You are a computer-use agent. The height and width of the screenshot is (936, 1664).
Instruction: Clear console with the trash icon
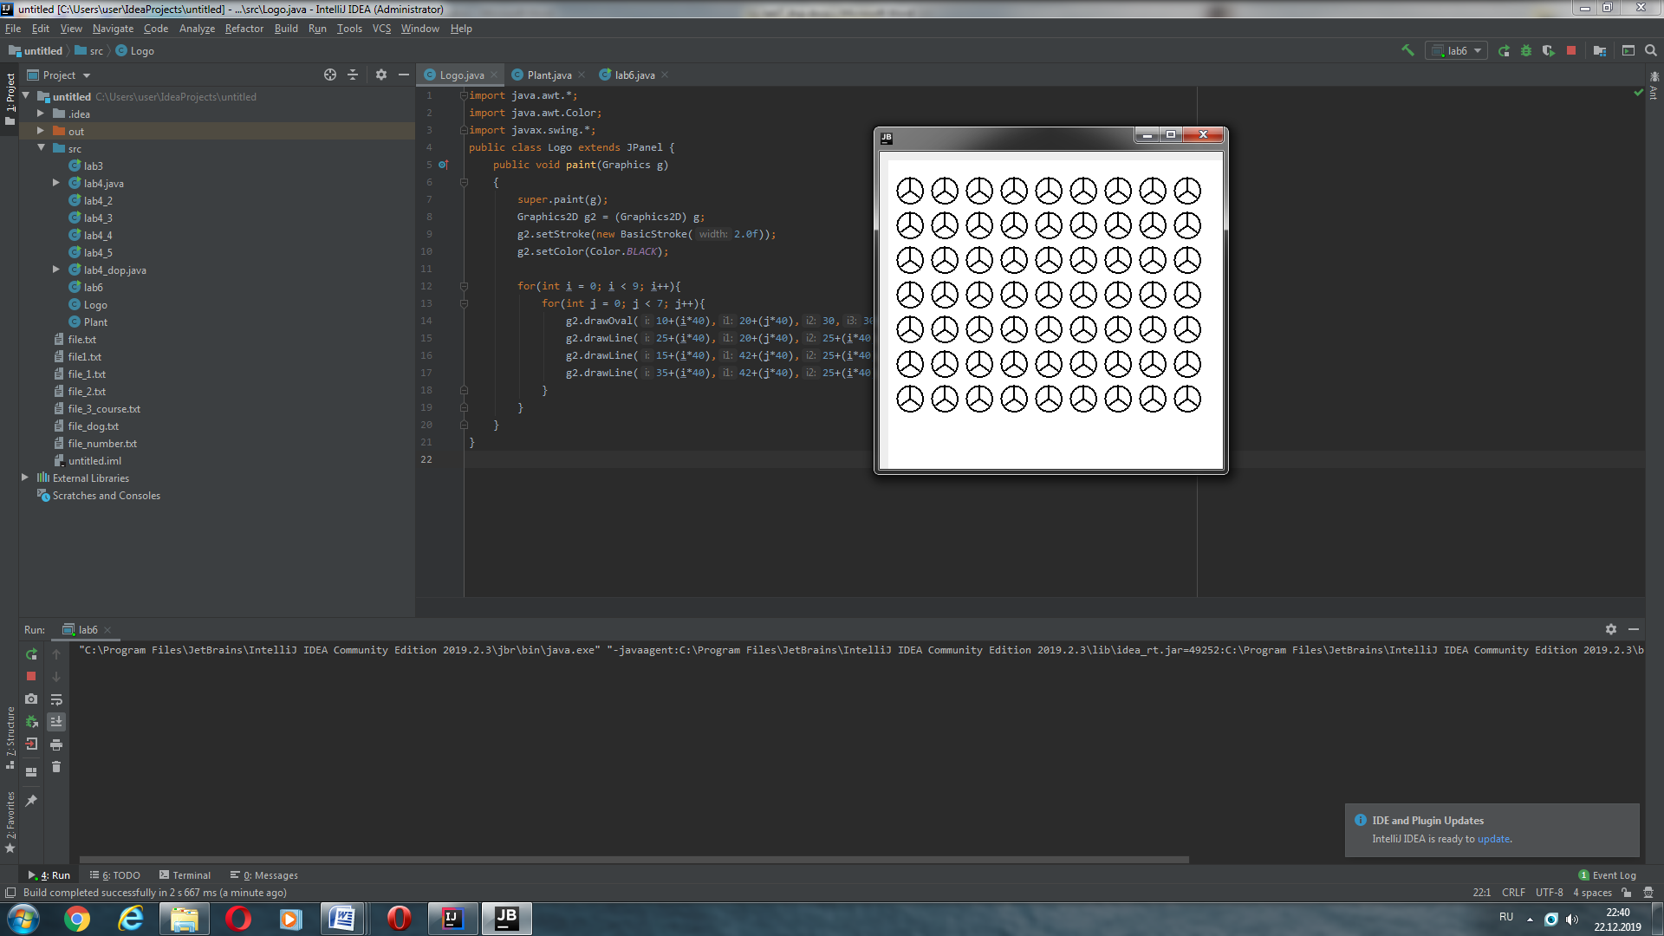tap(56, 767)
